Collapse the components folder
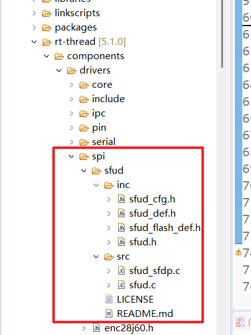 pyautogui.click(x=47, y=56)
